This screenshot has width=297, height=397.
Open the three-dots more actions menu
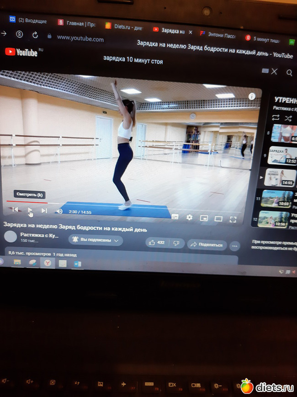point(234,246)
